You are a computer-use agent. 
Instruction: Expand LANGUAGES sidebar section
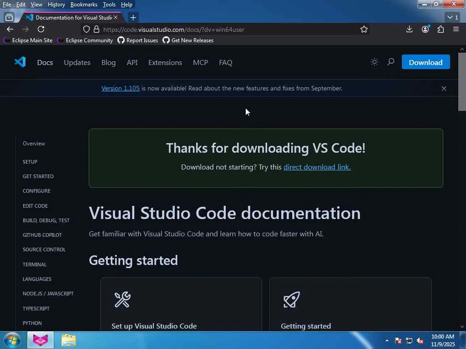click(37, 279)
